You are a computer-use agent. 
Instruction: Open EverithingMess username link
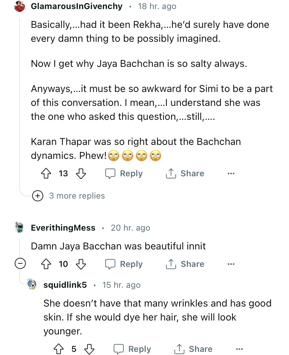coord(63,228)
